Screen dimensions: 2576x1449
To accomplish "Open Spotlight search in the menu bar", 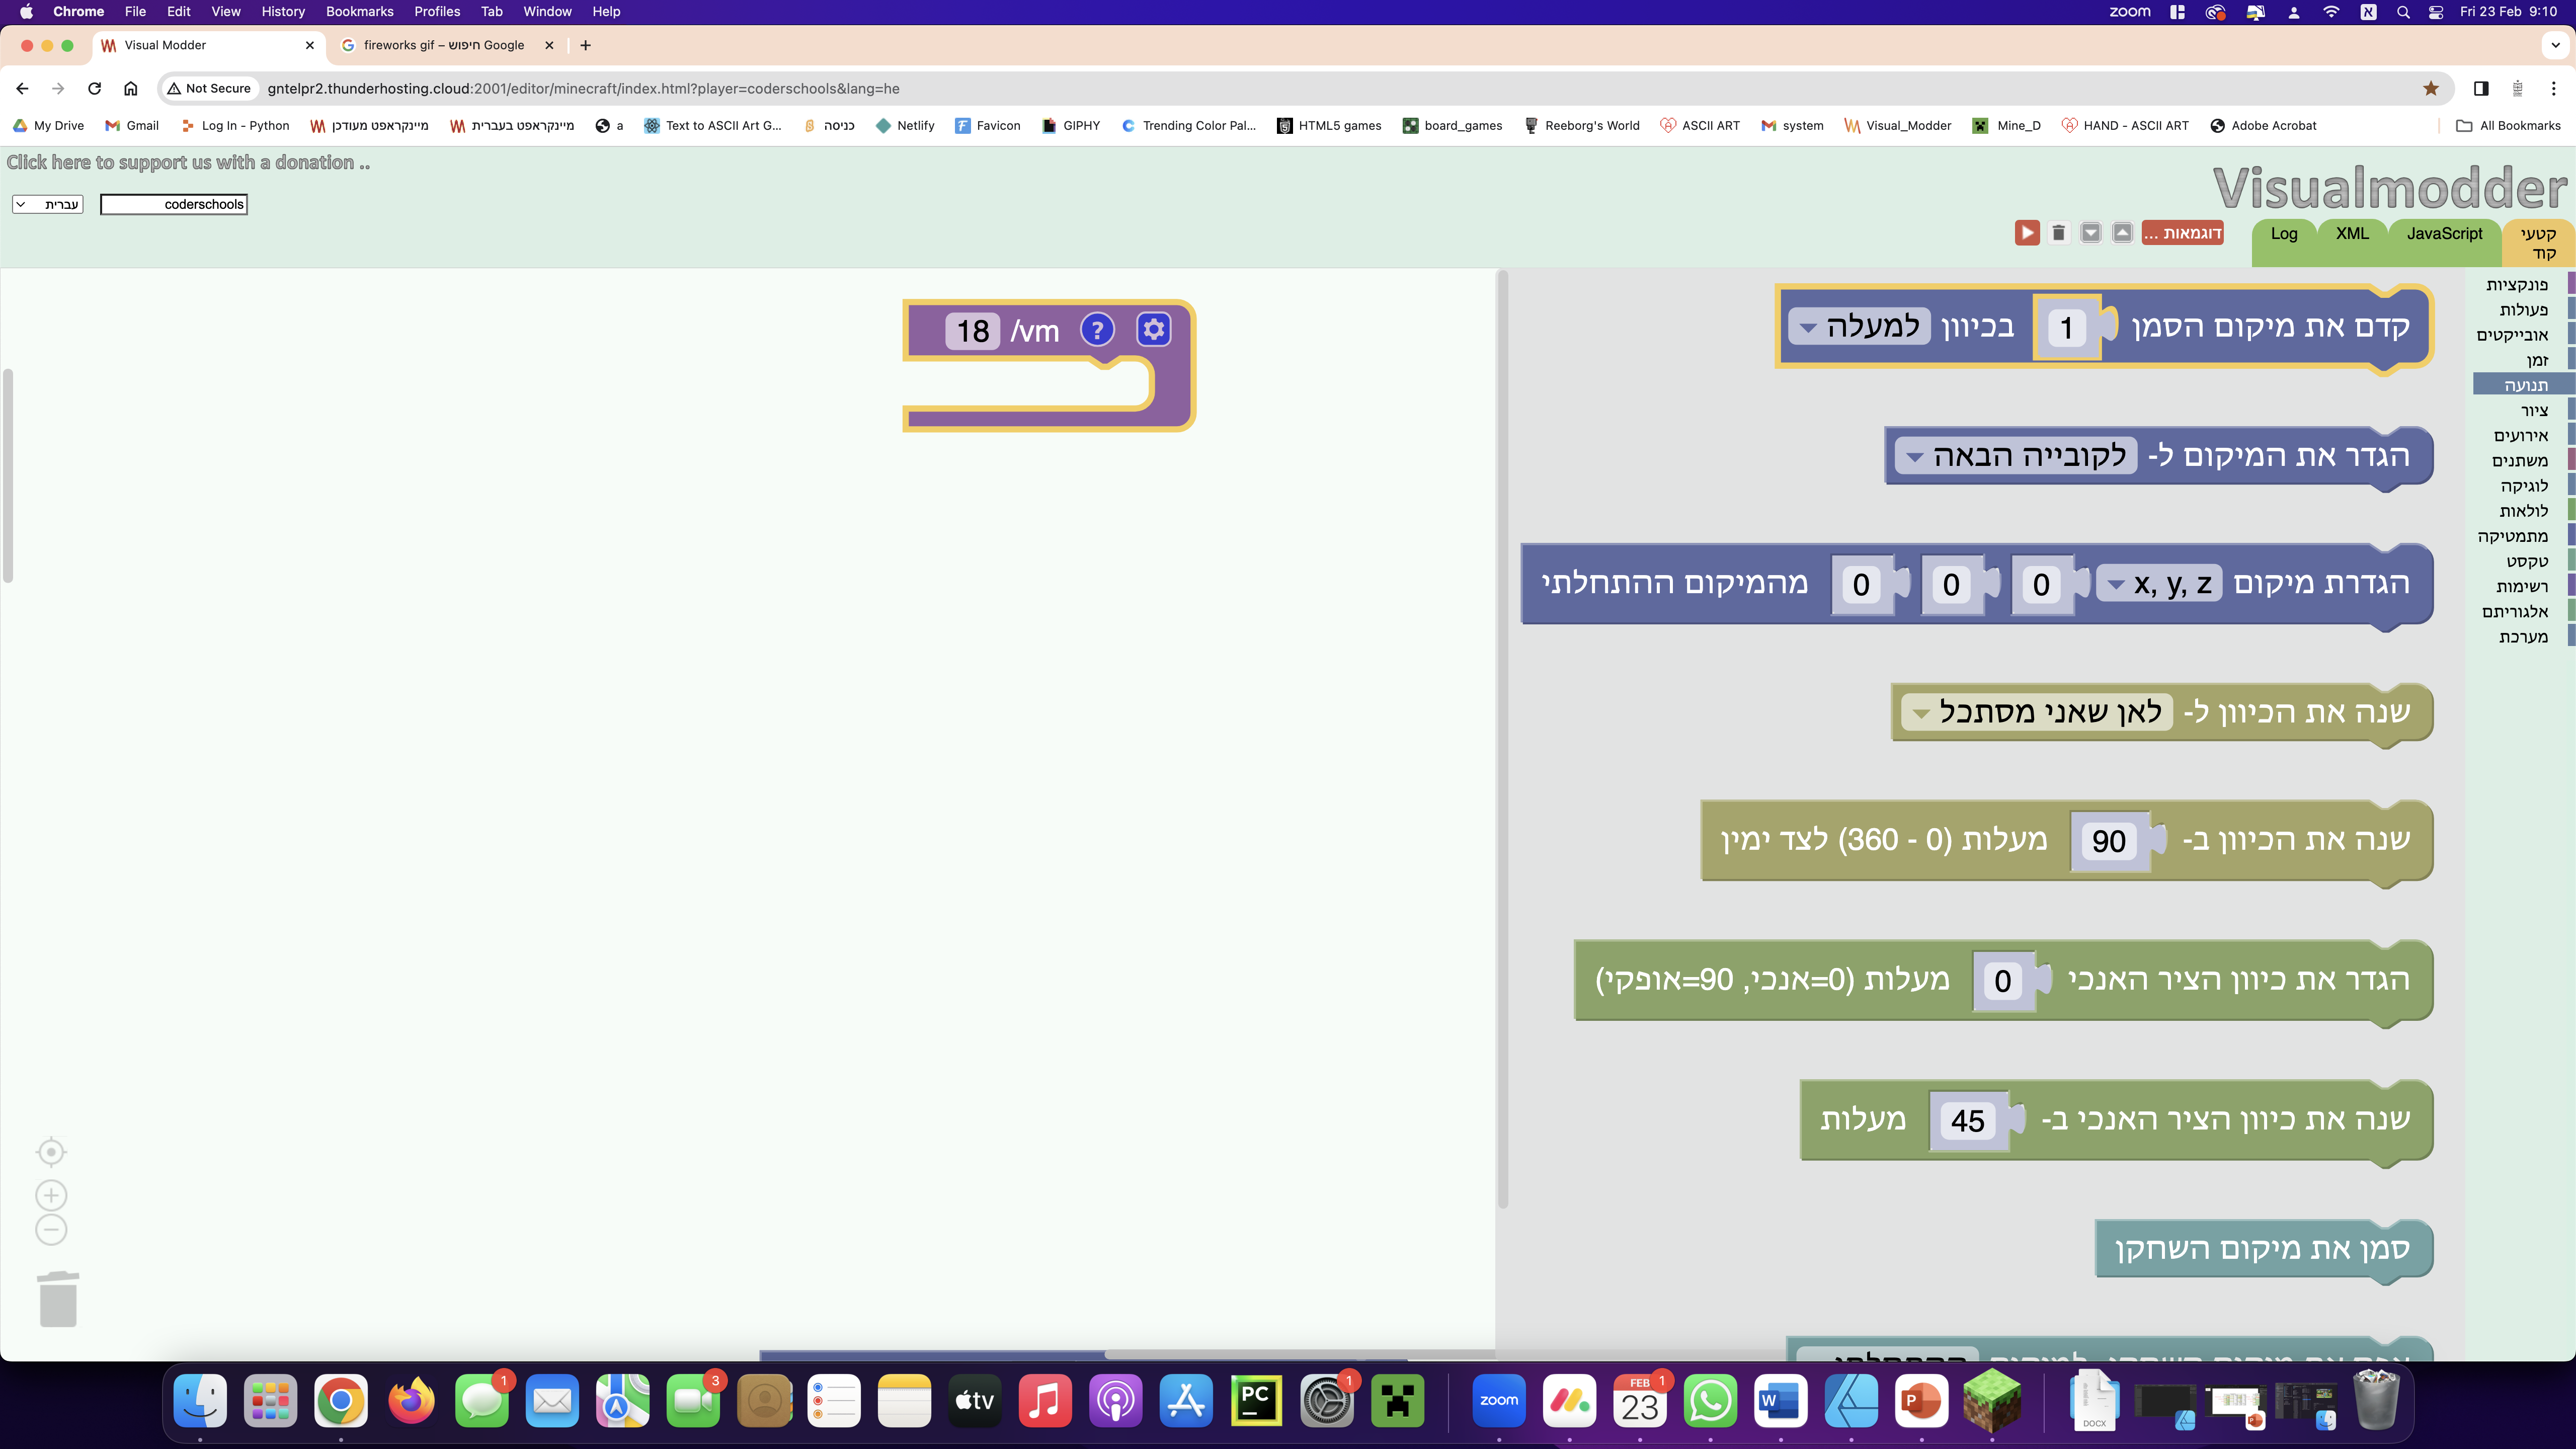I will pyautogui.click(x=2403, y=12).
